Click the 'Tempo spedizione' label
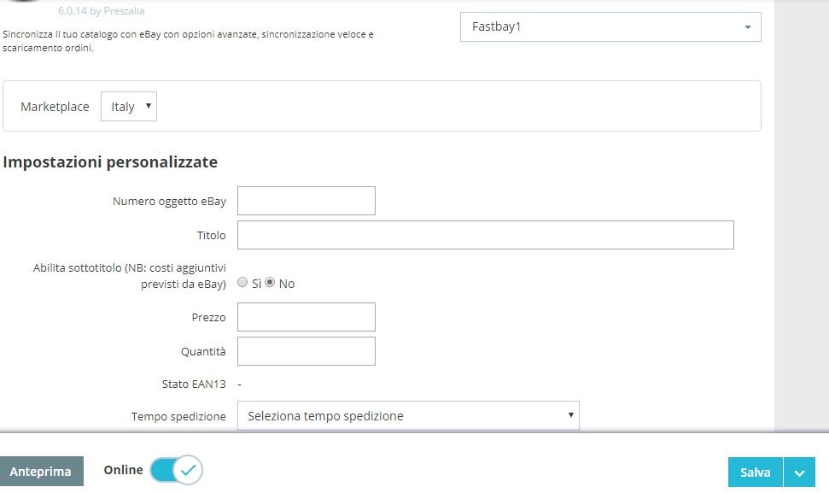The height and width of the screenshot is (493, 829). 178,416
